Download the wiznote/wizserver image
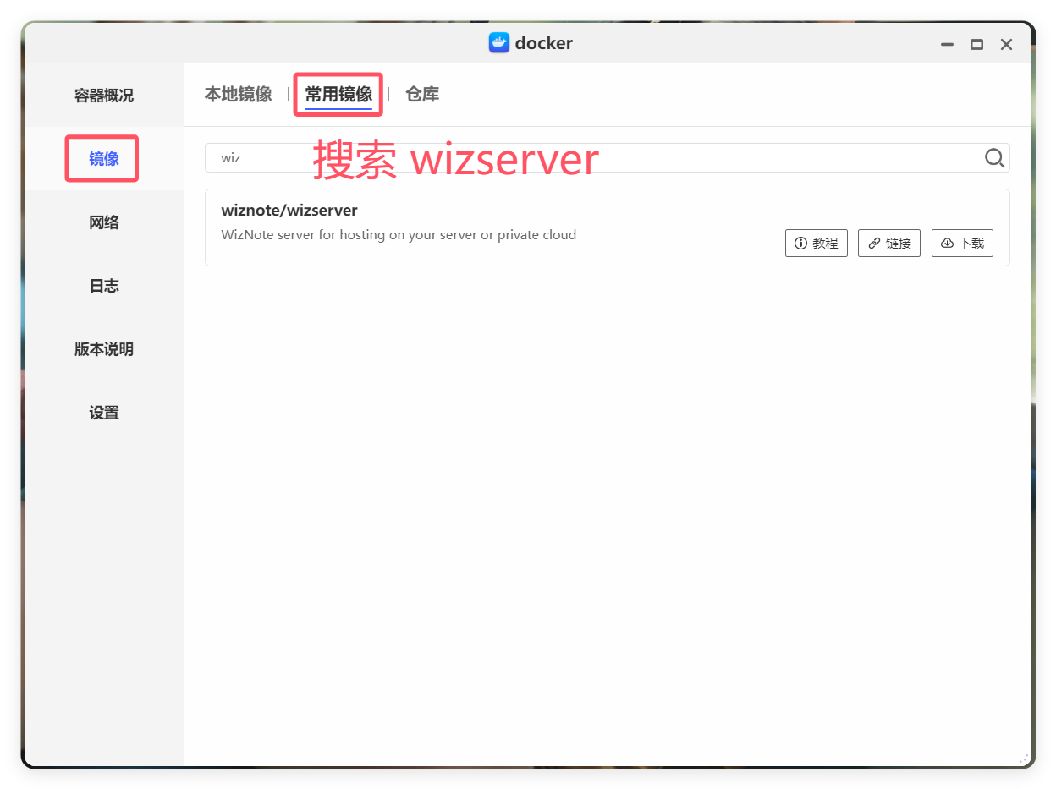Screen dimensions: 1056x789 [962, 243]
